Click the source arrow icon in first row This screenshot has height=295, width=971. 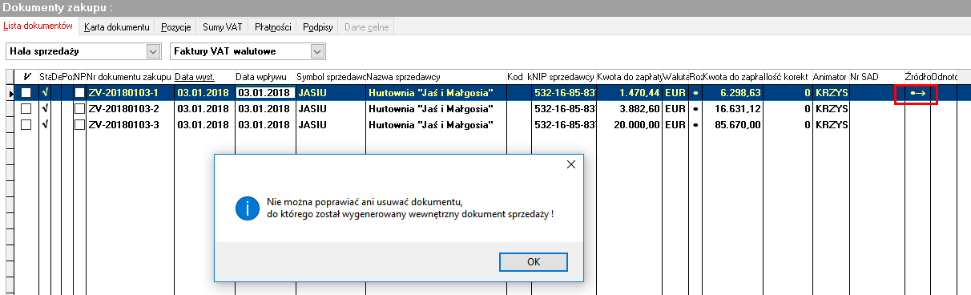[x=917, y=93]
